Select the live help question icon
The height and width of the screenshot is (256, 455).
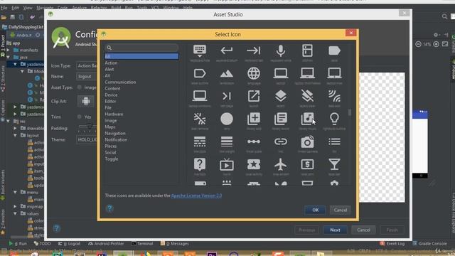coord(200,164)
